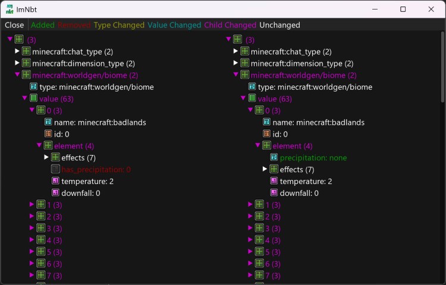Select the added precipitation: none row
Image resolution: width=446 pixels, height=285 pixels.
313,157
